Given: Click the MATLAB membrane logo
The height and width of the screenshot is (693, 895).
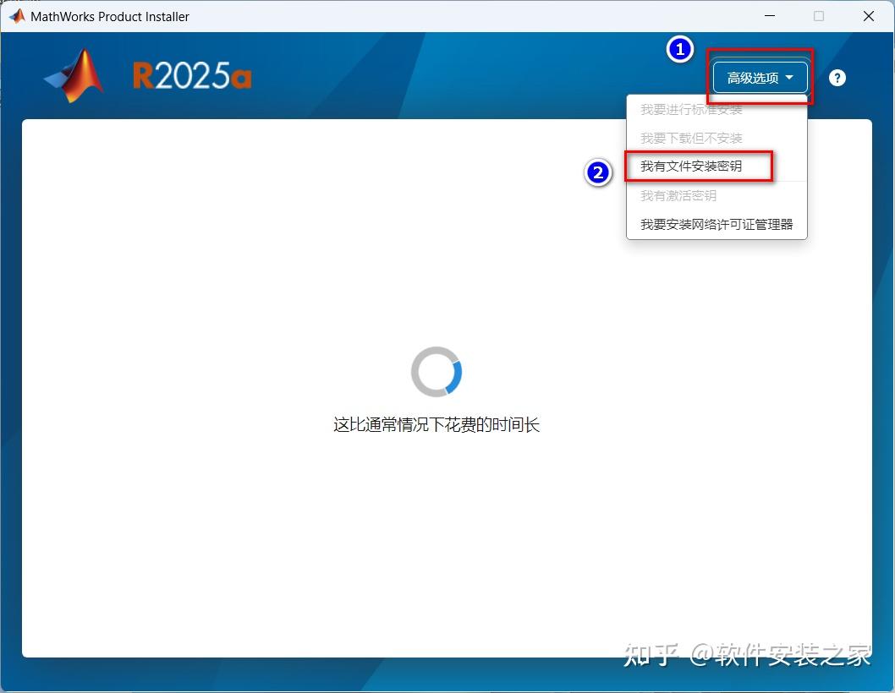Looking at the screenshot, I should [74, 76].
